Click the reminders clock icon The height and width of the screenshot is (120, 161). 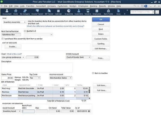tap(142, 6)
